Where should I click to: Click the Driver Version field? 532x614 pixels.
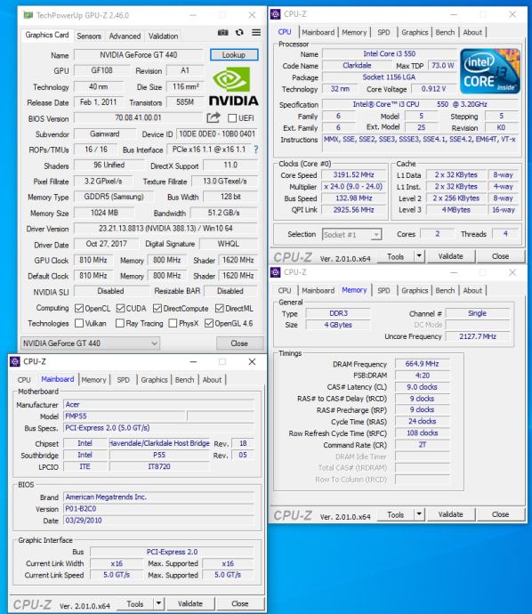165,229
